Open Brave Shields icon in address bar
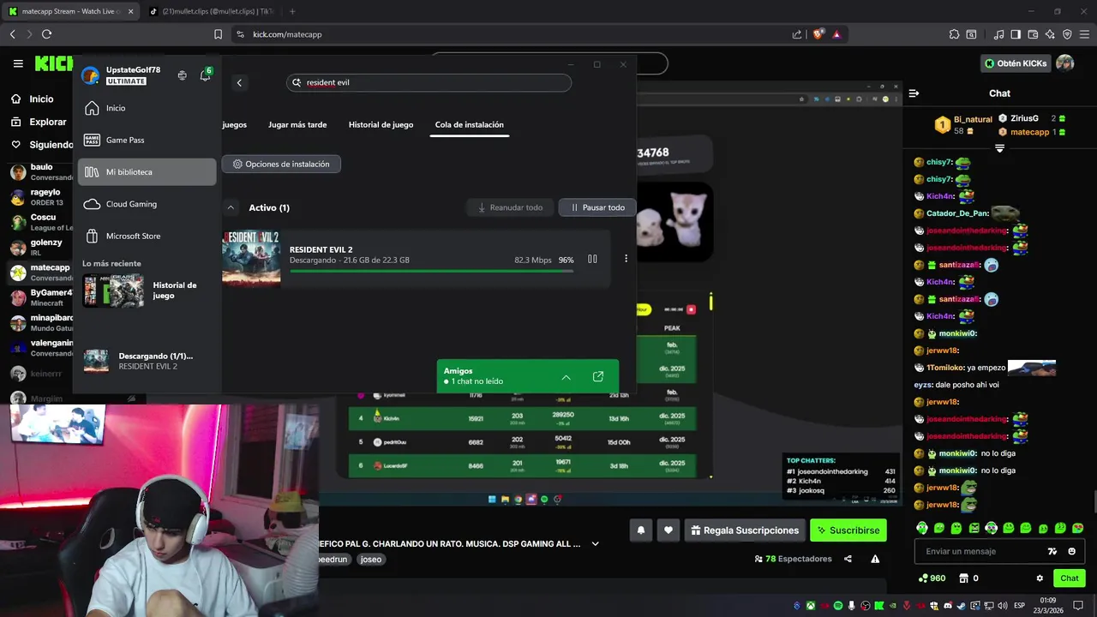Image resolution: width=1097 pixels, height=617 pixels. tap(818, 34)
